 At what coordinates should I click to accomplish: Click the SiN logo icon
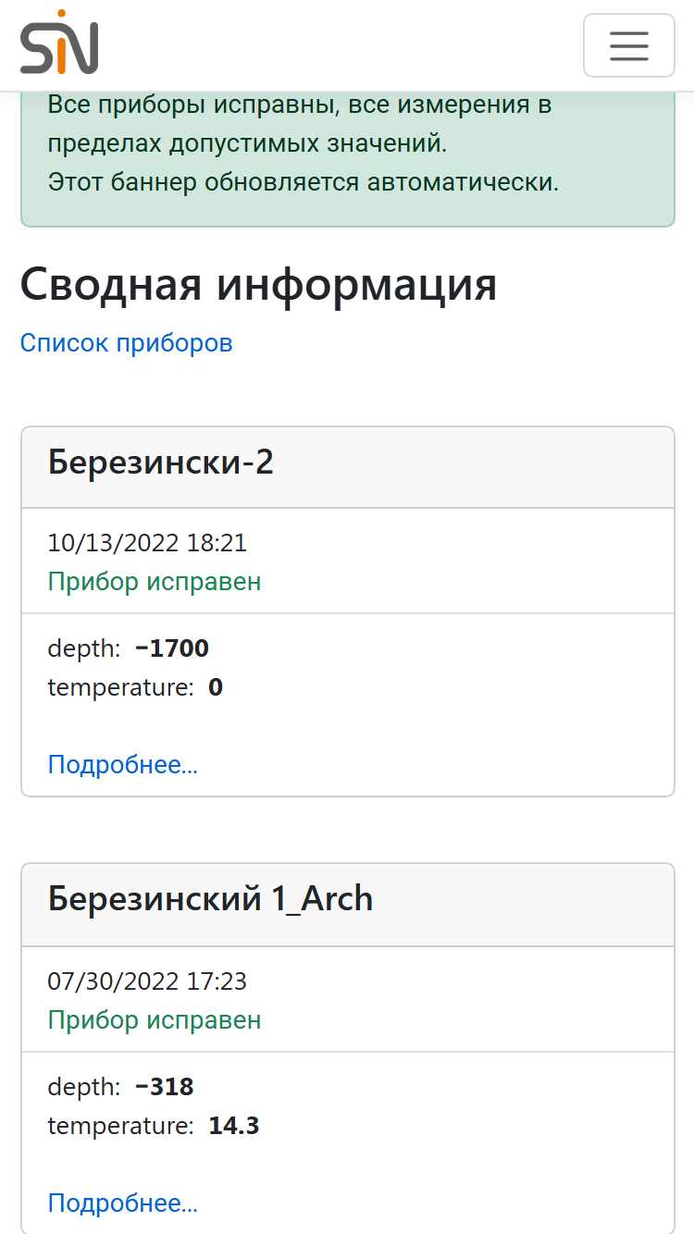pos(59,43)
